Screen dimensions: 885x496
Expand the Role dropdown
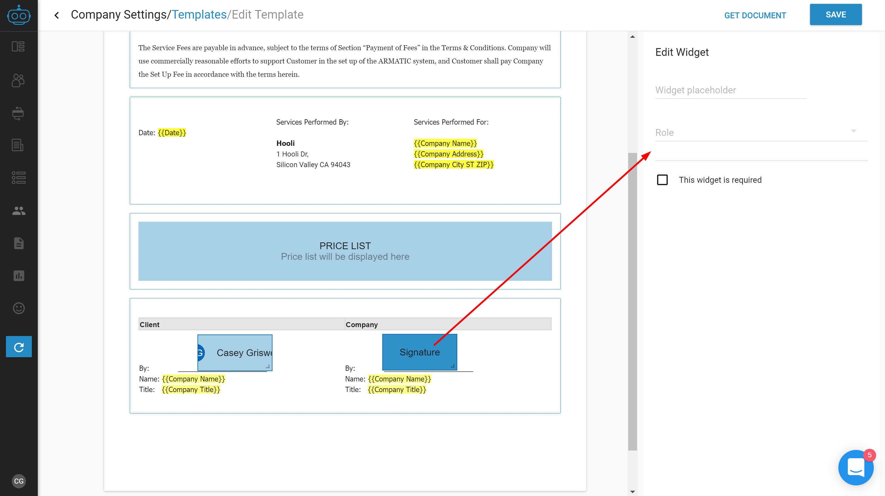[x=761, y=132]
